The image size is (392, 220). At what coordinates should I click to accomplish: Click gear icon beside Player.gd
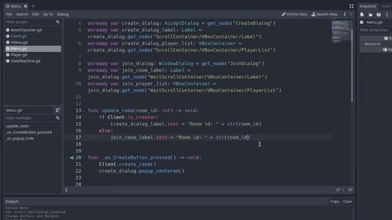(8, 55)
